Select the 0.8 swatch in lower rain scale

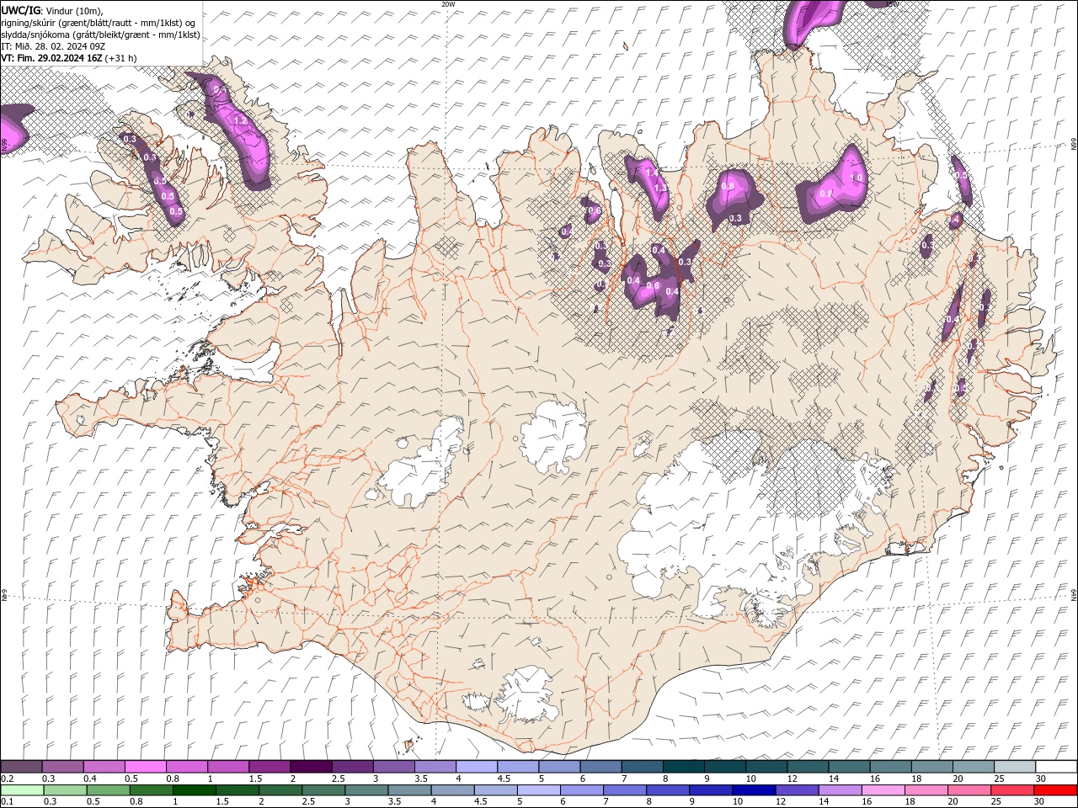151,790
